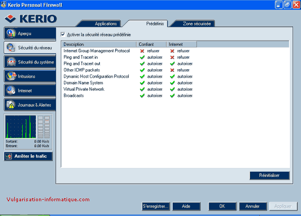Open the Journaux & Alertes warning icon
Screen dimensions: 301x216
11,105
